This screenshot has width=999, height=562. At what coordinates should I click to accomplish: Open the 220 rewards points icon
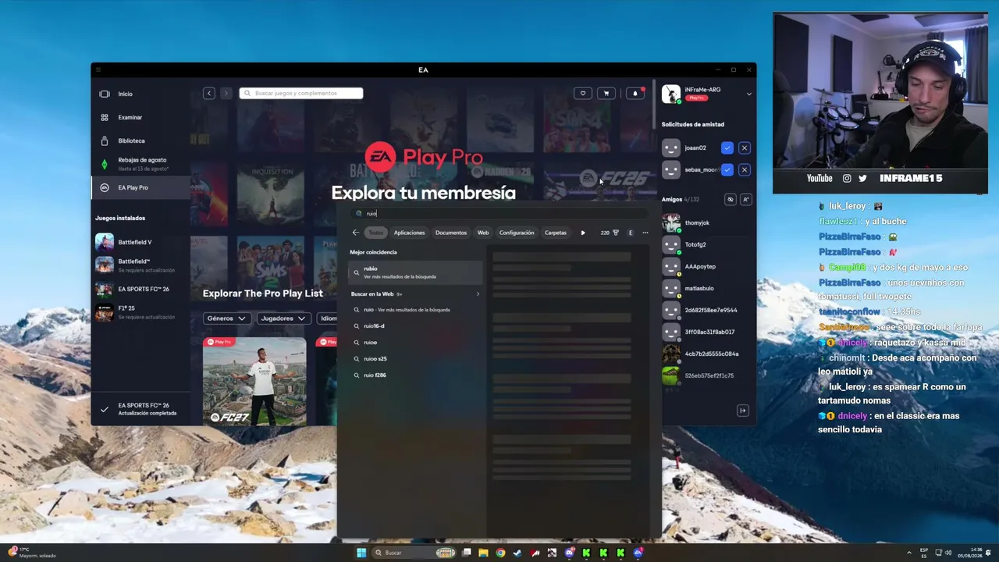(609, 233)
